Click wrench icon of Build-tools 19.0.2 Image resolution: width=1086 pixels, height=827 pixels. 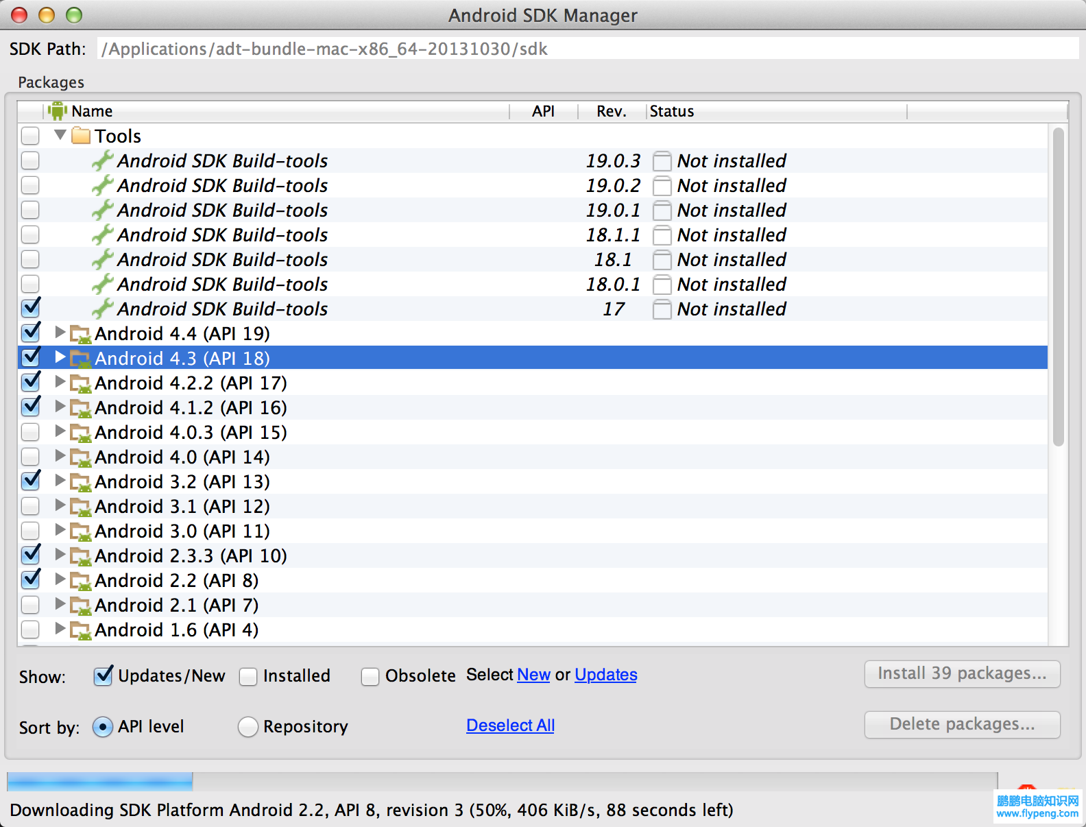tap(103, 185)
